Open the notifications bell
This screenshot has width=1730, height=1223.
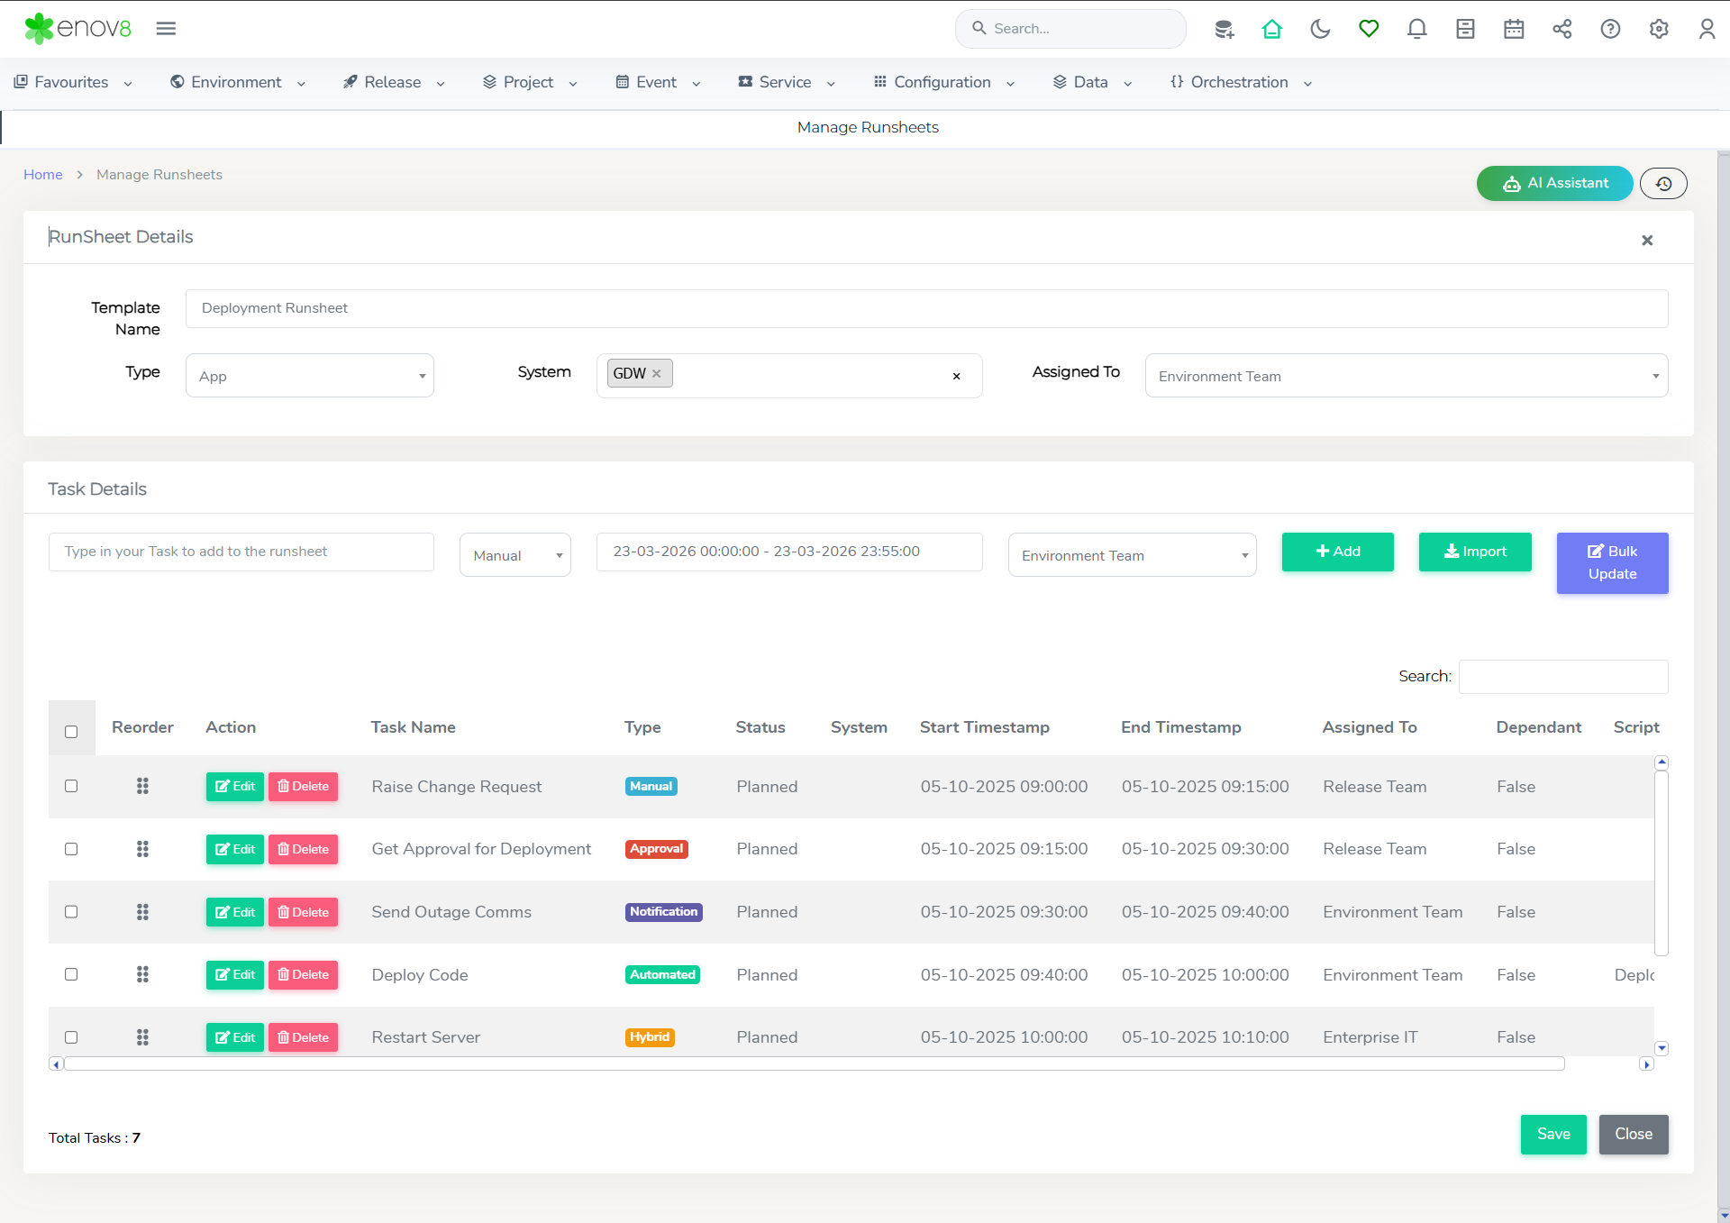1416,29
